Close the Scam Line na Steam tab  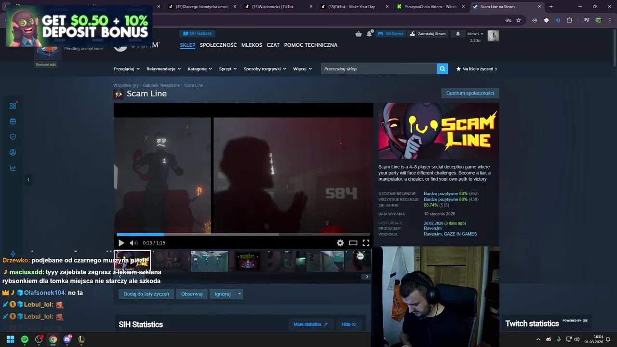click(539, 7)
